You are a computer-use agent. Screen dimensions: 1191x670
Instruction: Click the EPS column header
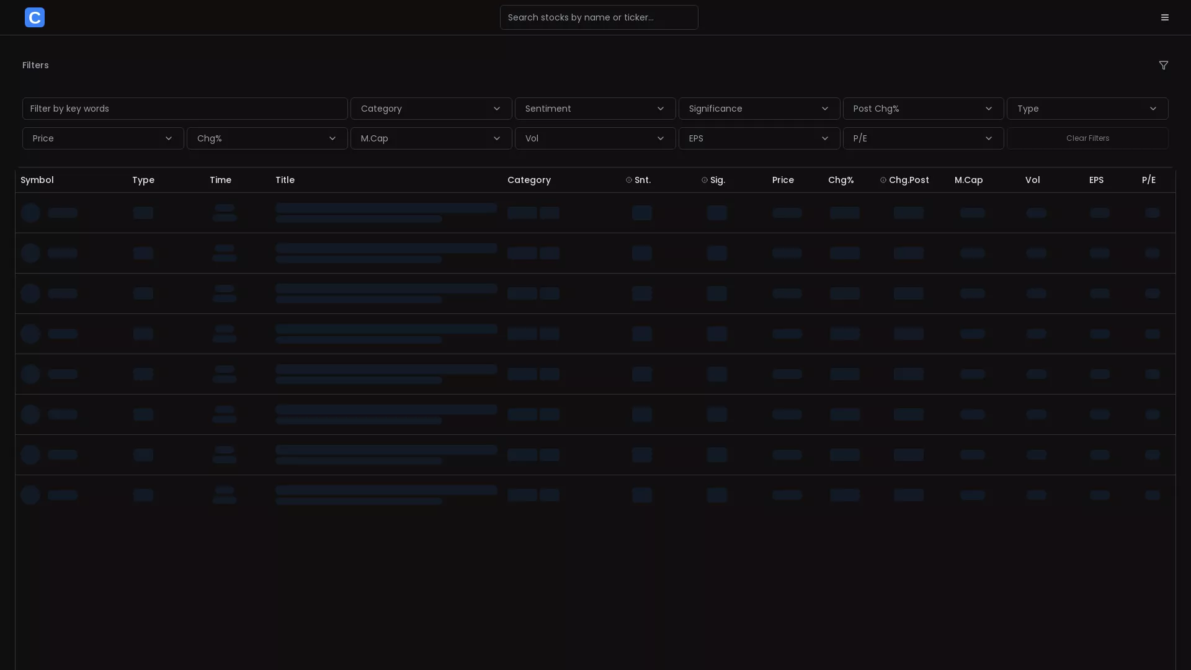point(1096,180)
